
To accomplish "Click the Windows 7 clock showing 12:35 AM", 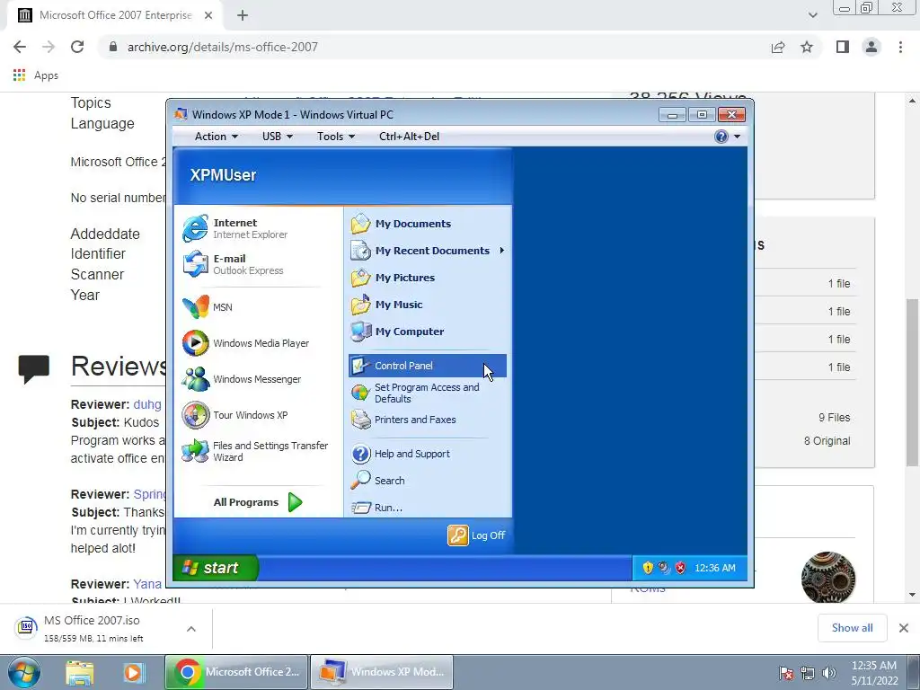I will tap(874, 672).
